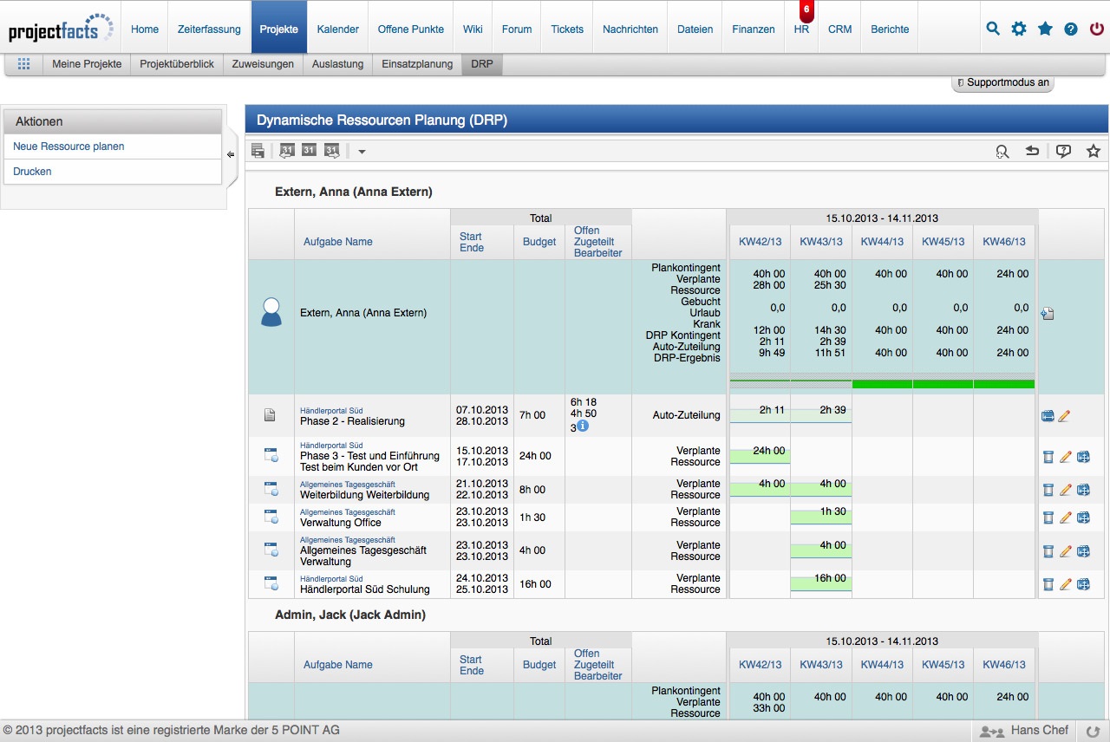
Task: Click Anna Extern's user avatar icon
Action: (x=271, y=312)
